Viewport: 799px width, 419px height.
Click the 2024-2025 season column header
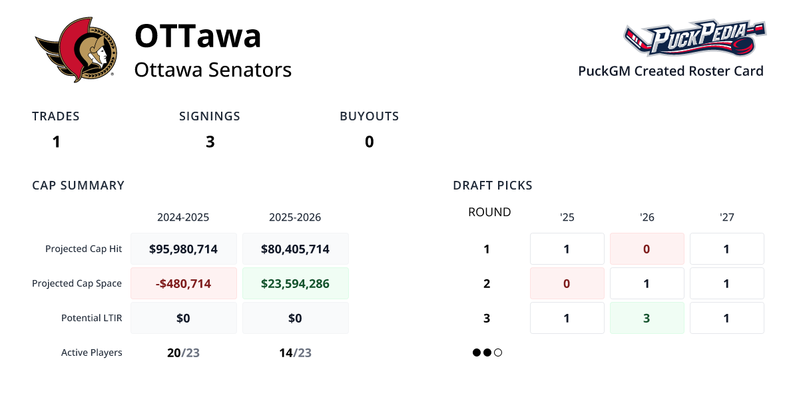pos(183,217)
